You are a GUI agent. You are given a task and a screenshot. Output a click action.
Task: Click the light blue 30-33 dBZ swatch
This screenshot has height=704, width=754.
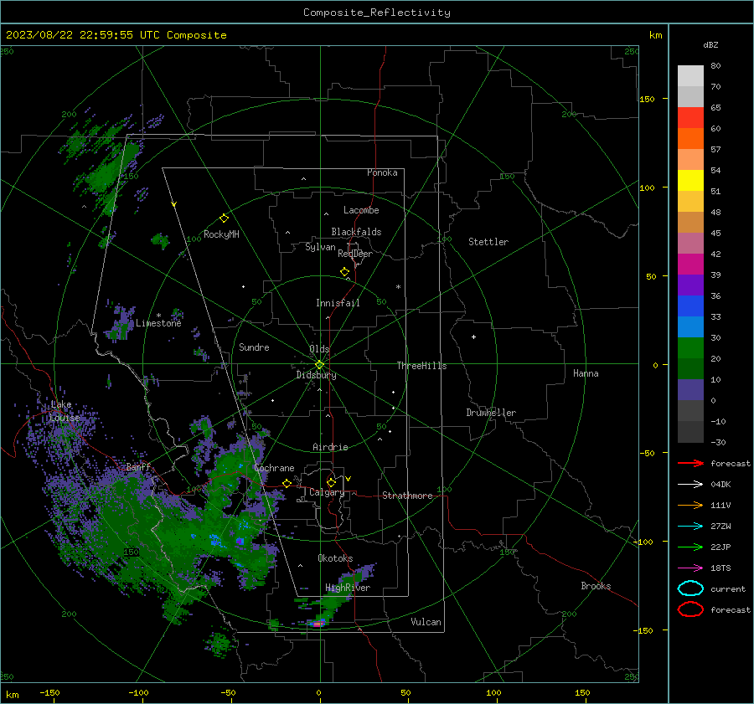[690, 327]
